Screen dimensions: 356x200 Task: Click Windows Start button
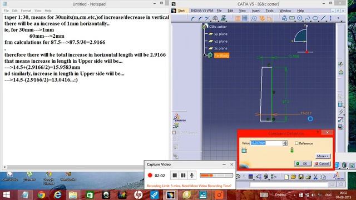(x=6, y=195)
